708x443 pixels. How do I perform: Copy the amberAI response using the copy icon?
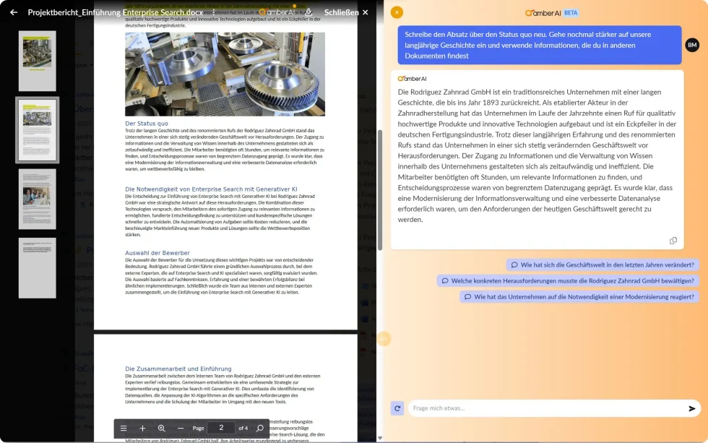pos(673,241)
